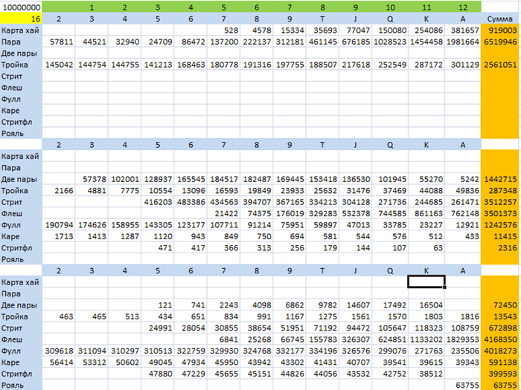
Task: Click the green header cell 1
Action: (92, 7)
